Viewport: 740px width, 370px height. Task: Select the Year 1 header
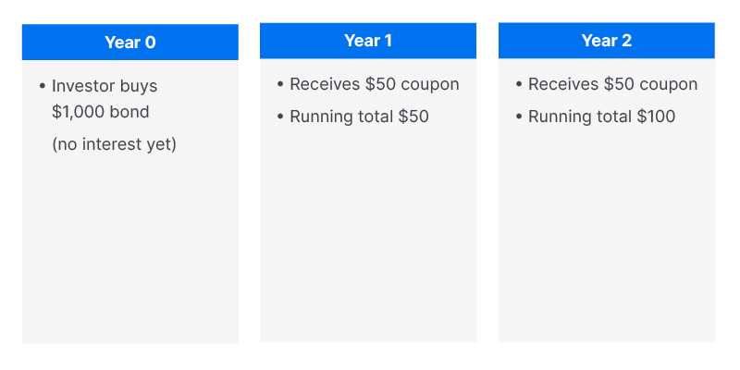368,41
